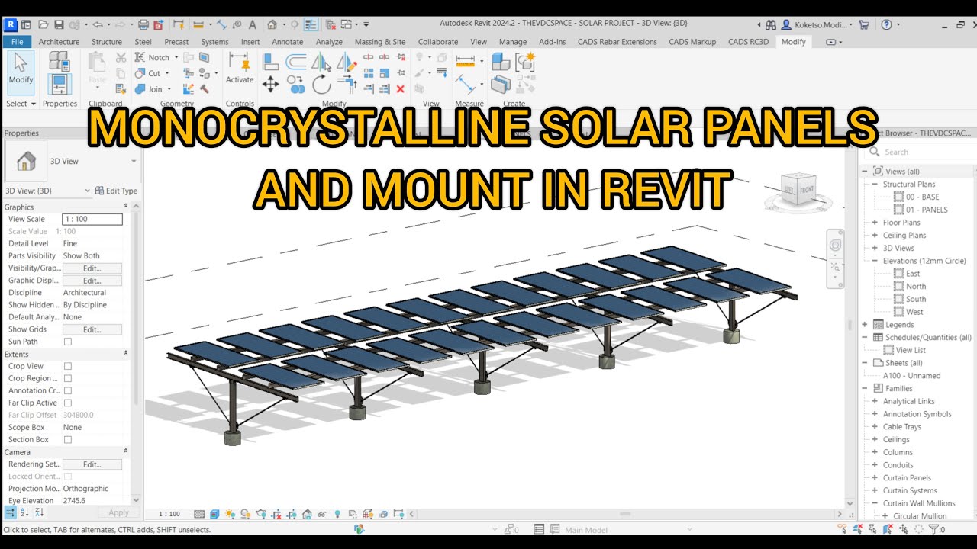Check the Crop Region Visible checkbox
The width and height of the screenshot is (977, 549).
tap(67, 378)
